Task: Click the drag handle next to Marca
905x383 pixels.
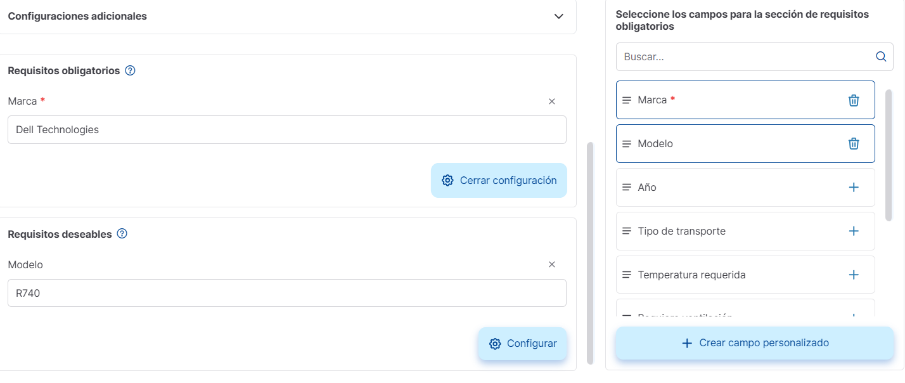Action: point(626,100)
